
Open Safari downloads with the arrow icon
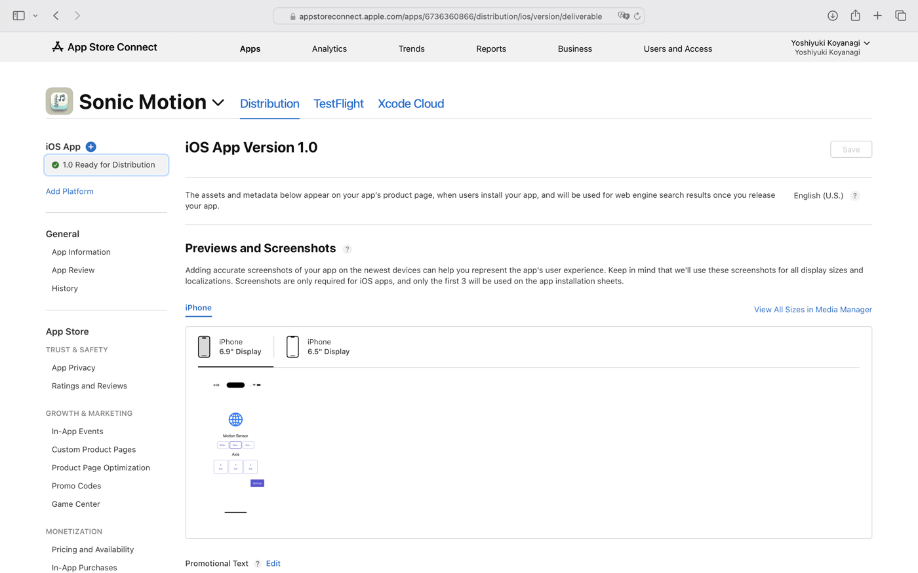click(832, 15)
